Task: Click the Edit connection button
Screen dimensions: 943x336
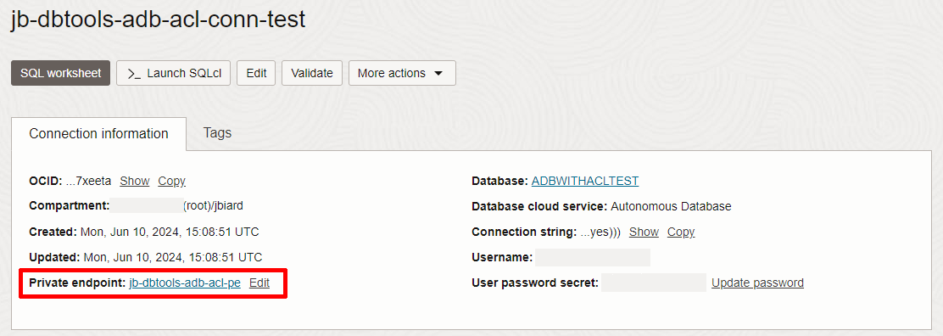Action: 256,73
